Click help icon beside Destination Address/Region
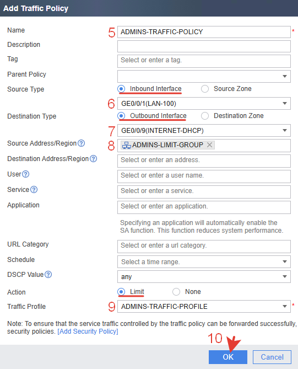Screen dimensions: 298x369 point(93,159)
